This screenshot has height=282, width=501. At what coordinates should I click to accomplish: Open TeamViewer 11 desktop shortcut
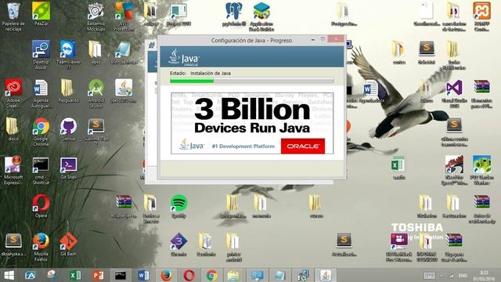[x=68, y=54]
